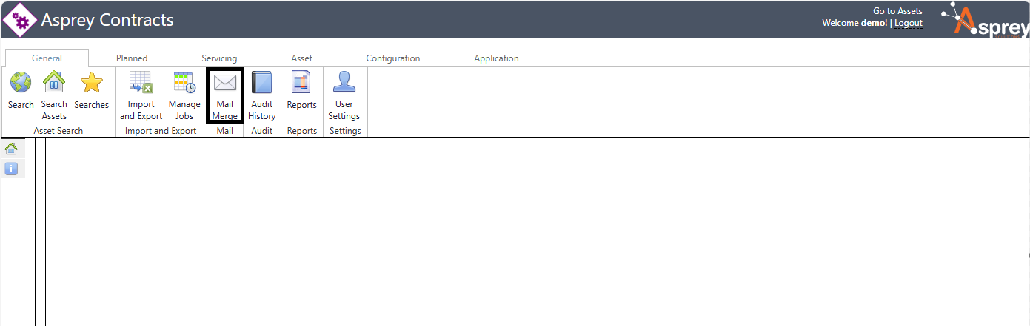
Task: Open the Searches star icon
Action: 91,83
